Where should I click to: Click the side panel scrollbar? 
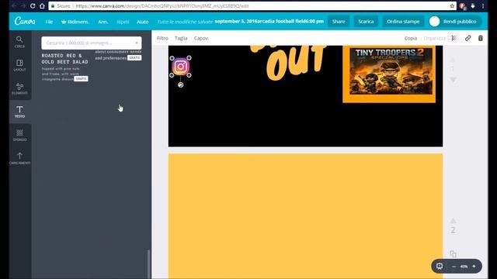[148, 264]
